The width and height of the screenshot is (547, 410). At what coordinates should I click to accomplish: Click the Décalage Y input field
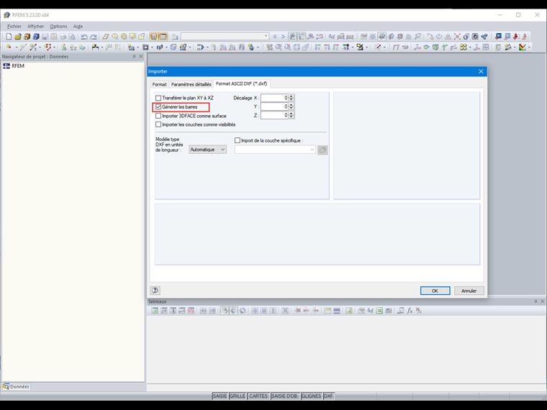[x=274, y=106]
